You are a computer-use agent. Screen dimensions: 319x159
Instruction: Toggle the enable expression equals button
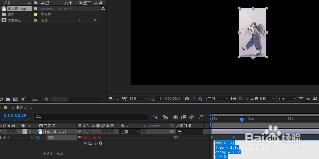[x=85, y=143]
